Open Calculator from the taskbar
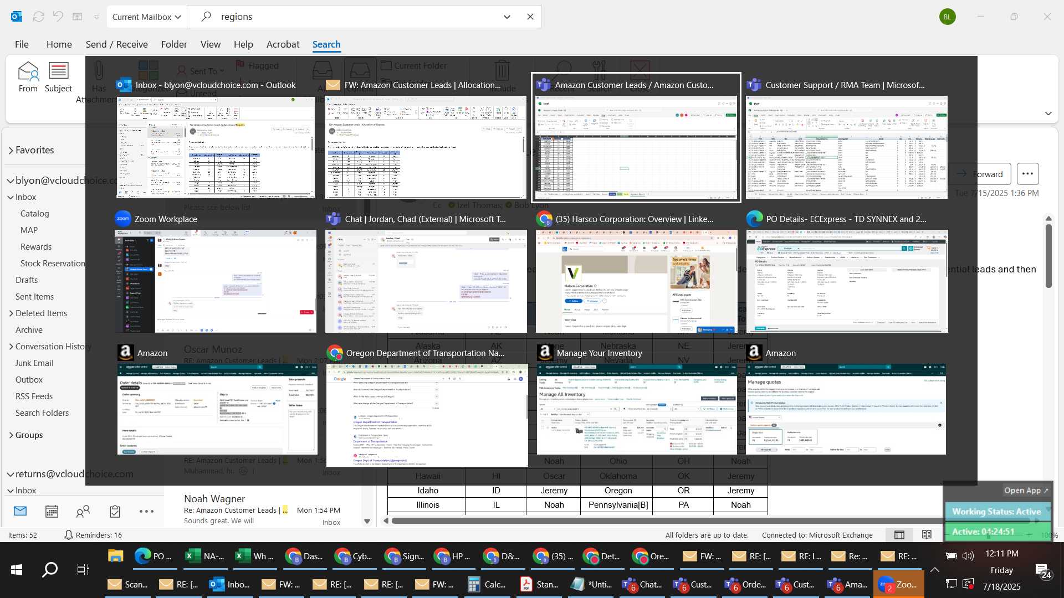This screenshot has width=1064, height=598. [x=487, y=584]
